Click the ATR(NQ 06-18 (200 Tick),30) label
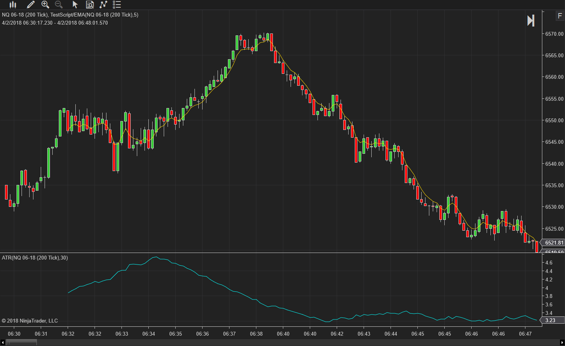 pyautogui.click(x=35, y=258)
